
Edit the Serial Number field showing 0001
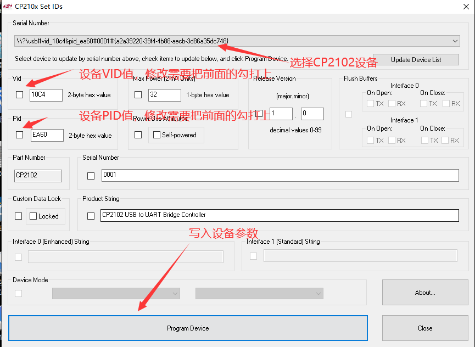coord(280,175)
